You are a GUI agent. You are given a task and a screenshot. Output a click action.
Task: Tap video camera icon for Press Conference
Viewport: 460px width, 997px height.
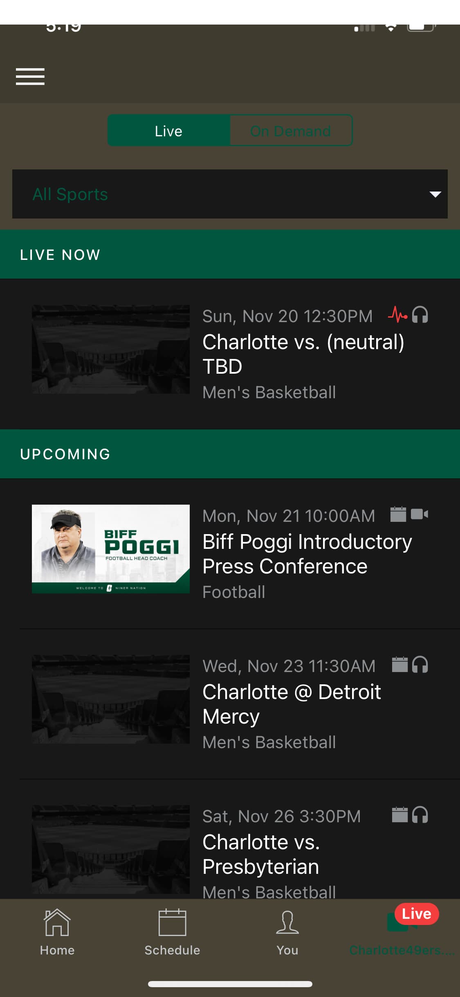pos(419,514)
